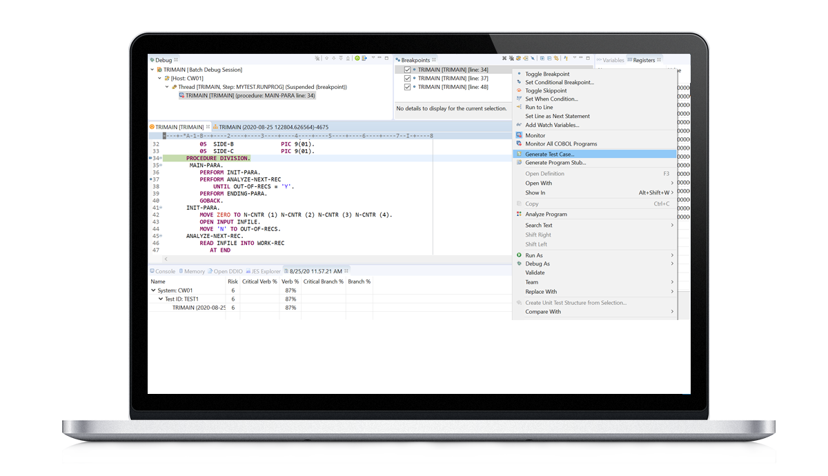Click the Verb % column header
This screenshot has width=828, height=476.
click(290, 281)
